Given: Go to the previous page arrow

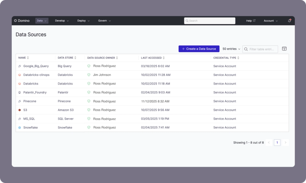Looking at the screenshot, I should [x=269, y=143].
